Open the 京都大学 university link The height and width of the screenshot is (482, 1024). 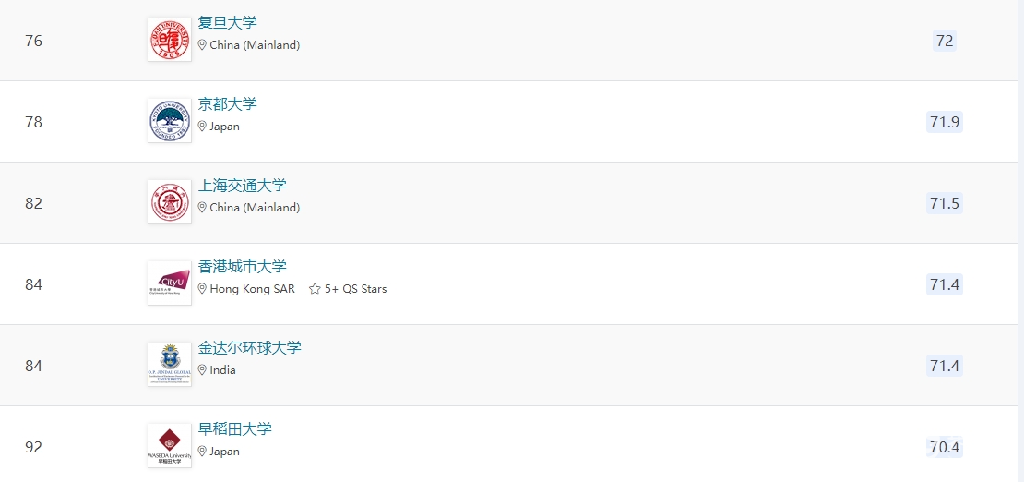(227, 104)
